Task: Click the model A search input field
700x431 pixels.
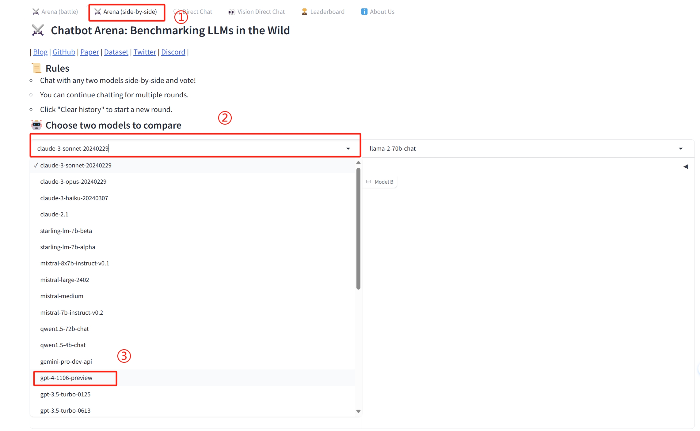Action: [x=184, y=149]
